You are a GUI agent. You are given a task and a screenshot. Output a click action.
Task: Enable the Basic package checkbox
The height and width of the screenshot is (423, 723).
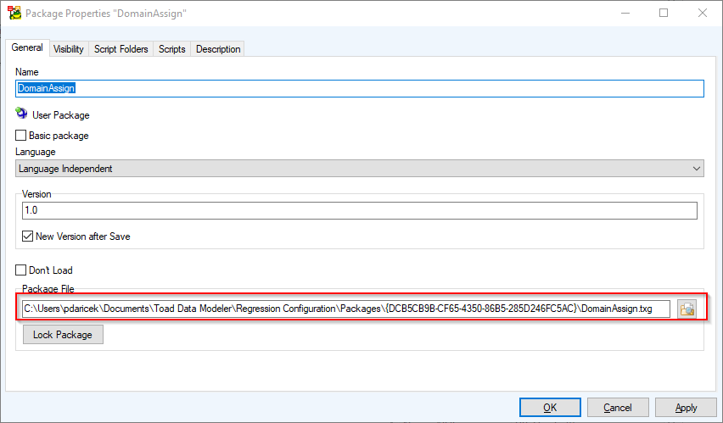[x=20, y=135]
